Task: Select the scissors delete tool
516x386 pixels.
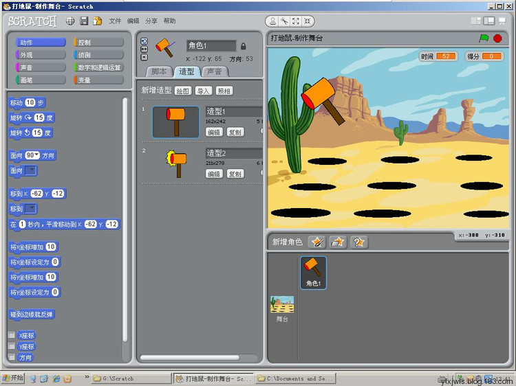Action: pos(284,21)
